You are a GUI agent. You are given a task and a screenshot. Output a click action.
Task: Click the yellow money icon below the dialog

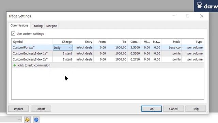[x=27, y=120]
